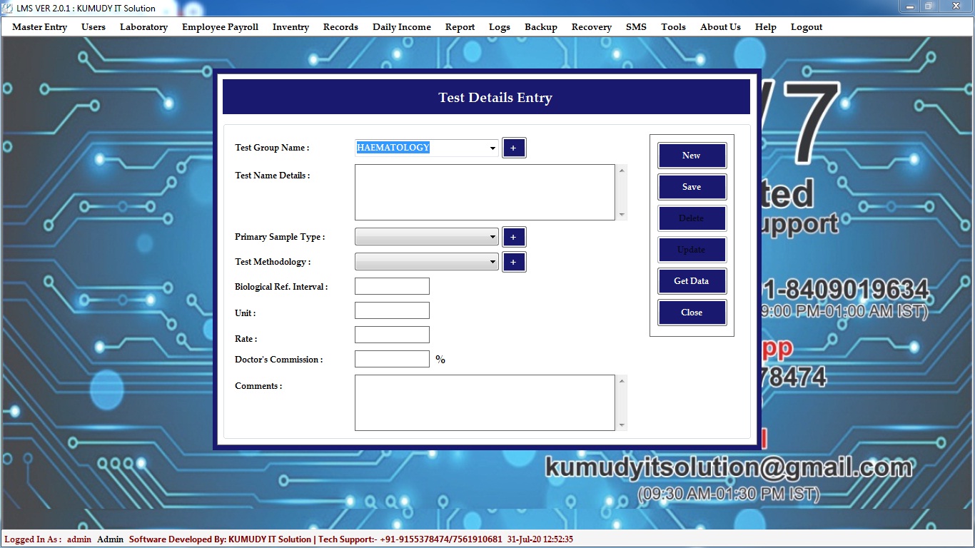Click the plus button beside Primary Sample Type
975x548 pixels.
click(x=513, y=237)
